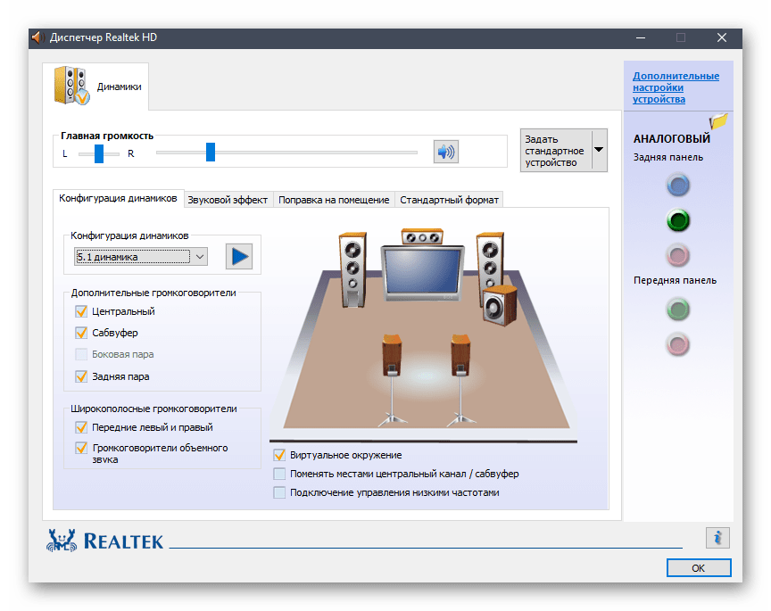
Task: Click the green front panel jack
Action: (x=679, y=310)
